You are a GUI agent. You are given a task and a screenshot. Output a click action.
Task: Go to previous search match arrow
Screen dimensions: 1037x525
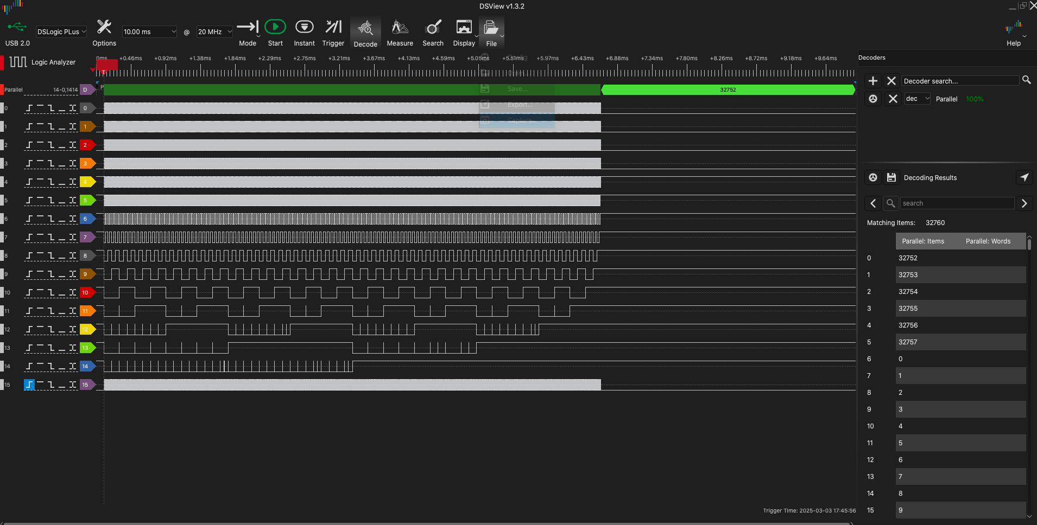point(873,203)
